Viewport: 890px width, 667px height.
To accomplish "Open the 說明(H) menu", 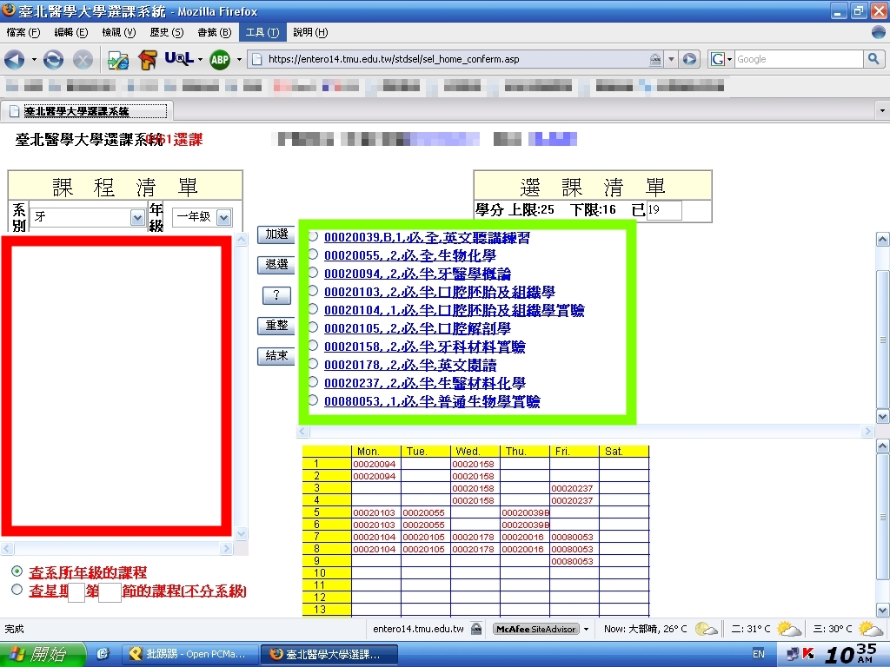I will coord(310,32).
